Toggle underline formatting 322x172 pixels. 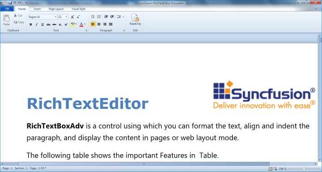click(x=43, y=25)
